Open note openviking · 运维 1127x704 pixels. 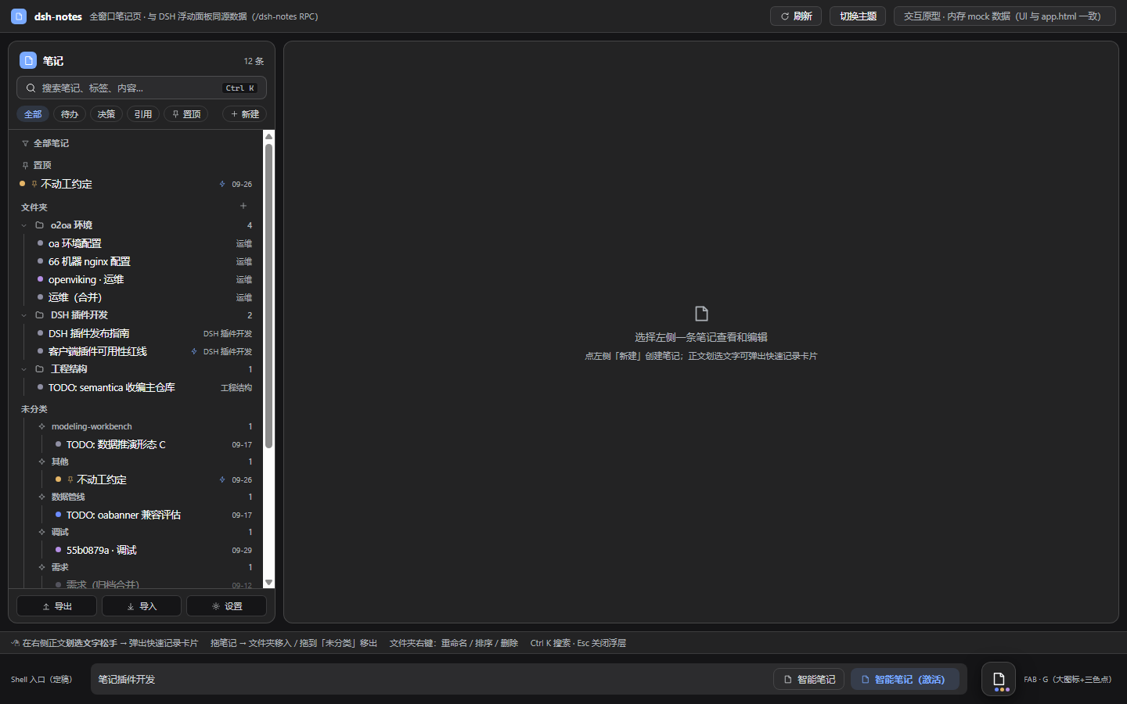point(145,279)
